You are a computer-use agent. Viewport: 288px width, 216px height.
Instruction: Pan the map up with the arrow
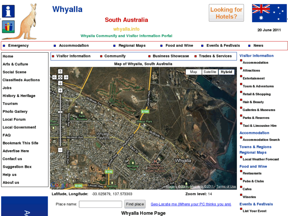[x=60, y=71]
